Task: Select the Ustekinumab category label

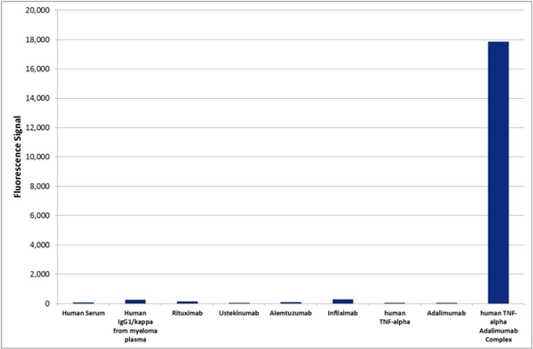Action: [239, 312]
